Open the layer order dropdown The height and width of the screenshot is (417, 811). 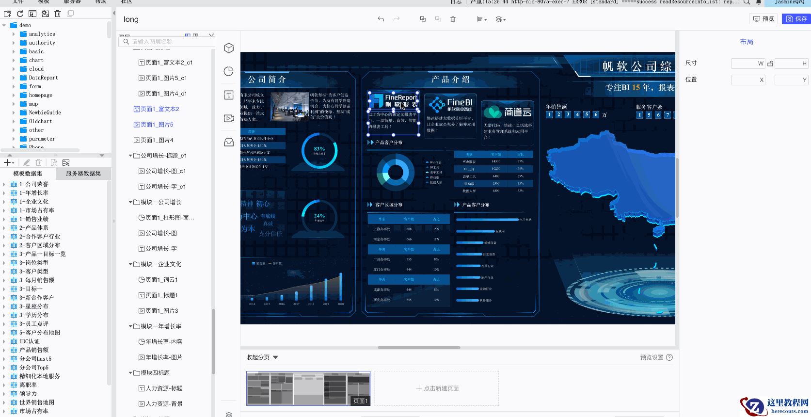[501, 19]
